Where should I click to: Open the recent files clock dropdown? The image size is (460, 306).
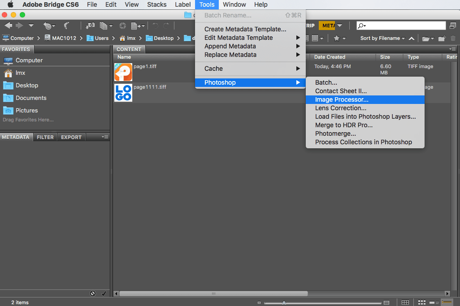click(x=49, y=26)
